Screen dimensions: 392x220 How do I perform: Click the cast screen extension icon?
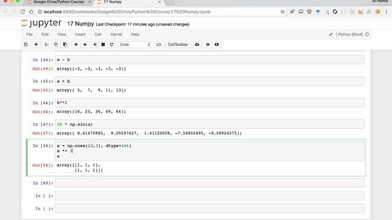point(301,12)
